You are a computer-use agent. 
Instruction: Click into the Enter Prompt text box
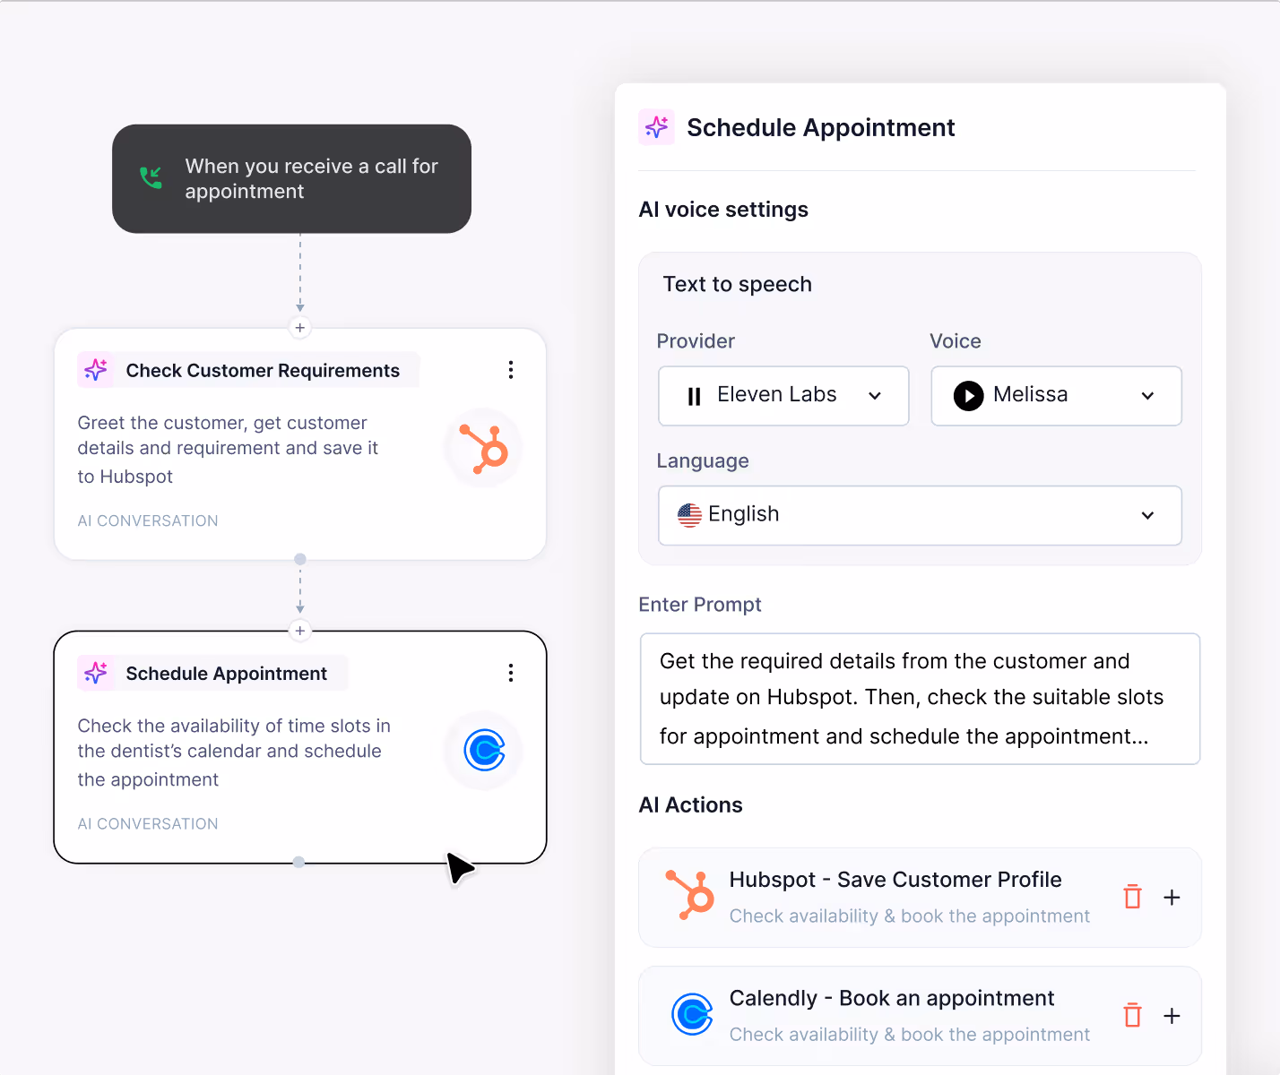[x=920, y=699]
